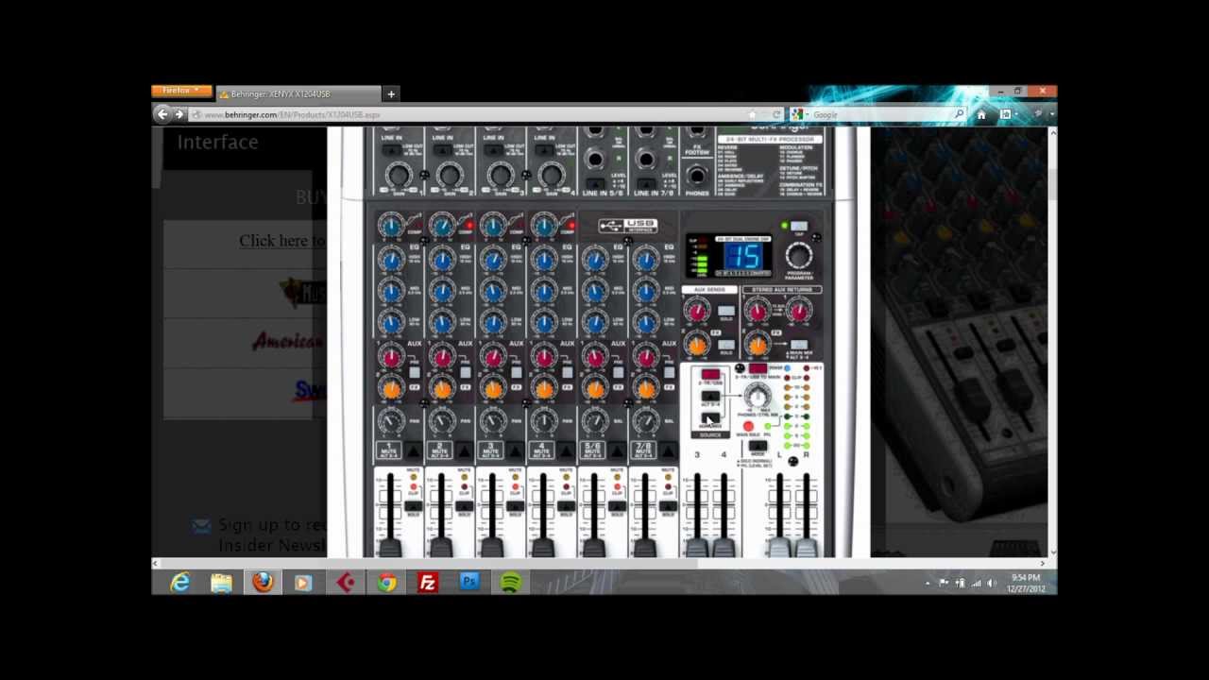The width and height of the screenshot is (1209, 680).
Task: Launch Spotify from the taskbar
Action: [511, 583]
